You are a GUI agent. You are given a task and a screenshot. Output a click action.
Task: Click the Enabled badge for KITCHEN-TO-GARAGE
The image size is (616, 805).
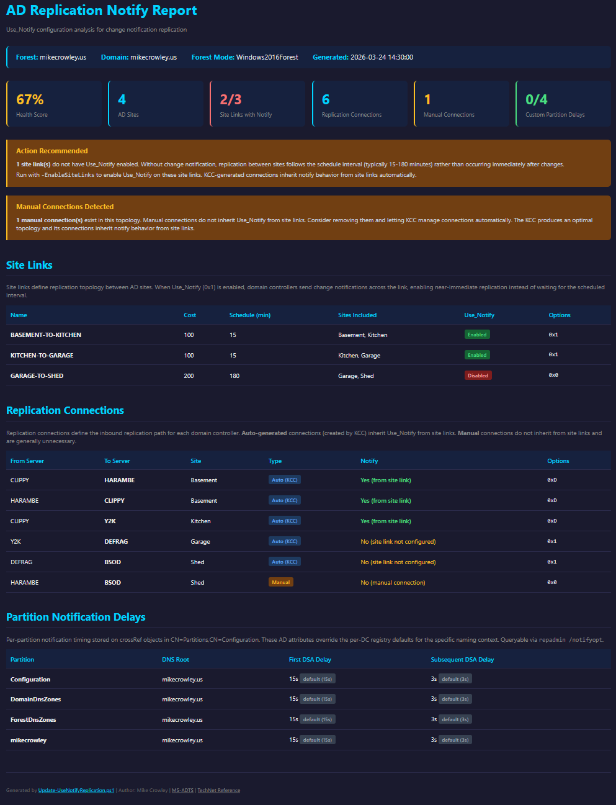tap(477, 355)
